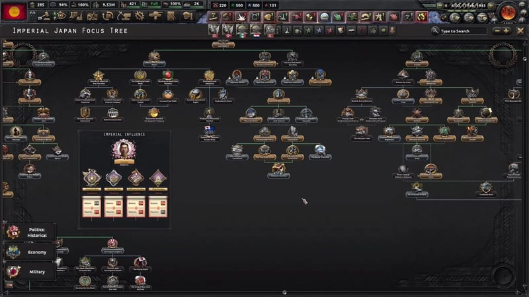Select the Emperor portrait in Imperial Influence

[124, 150]
